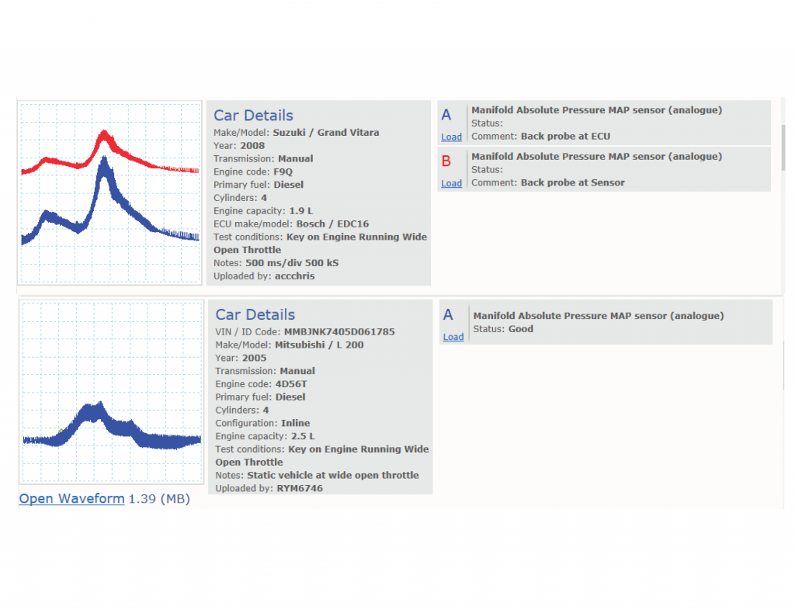
Task: Click the results list scrollbar thumb
Action: tap(783, 147)
